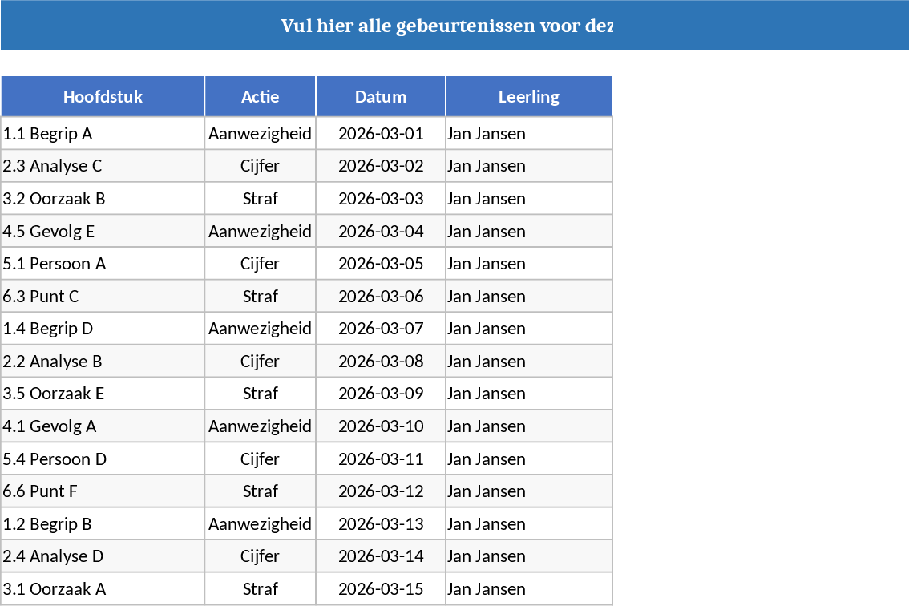Select the '5.1 Persoon A' cell

pos(103,264)
